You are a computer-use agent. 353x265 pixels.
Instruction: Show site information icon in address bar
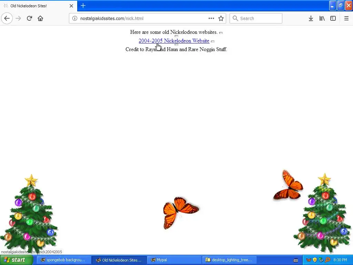coord(75,18)
